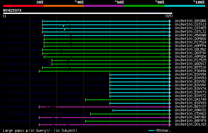Click the cyan arrowhead of the Q9XQB6 alignment

coord(170,21)
